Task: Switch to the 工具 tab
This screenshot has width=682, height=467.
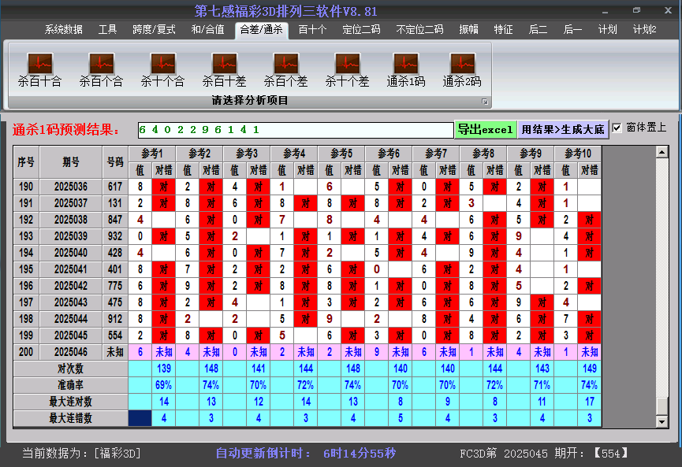Action: (x=107, y=30)
